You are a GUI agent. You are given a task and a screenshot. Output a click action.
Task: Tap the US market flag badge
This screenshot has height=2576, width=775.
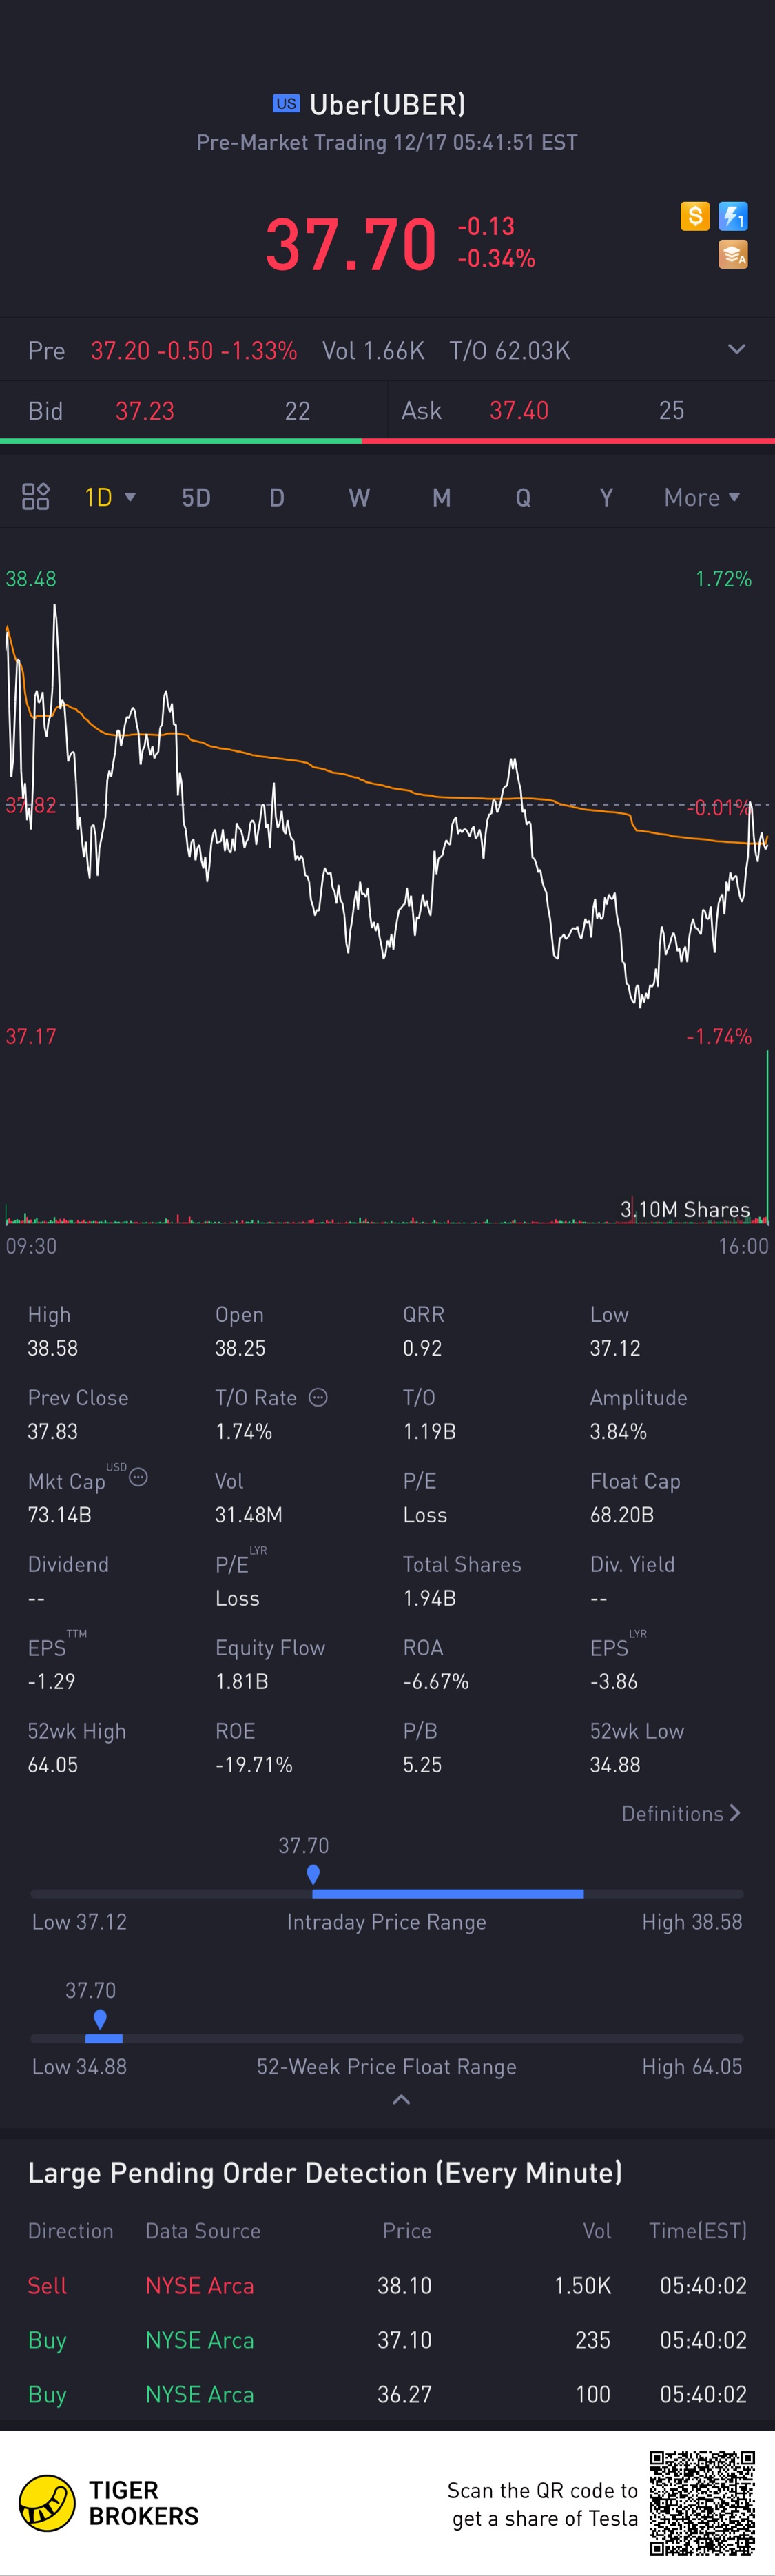[286, 104]
